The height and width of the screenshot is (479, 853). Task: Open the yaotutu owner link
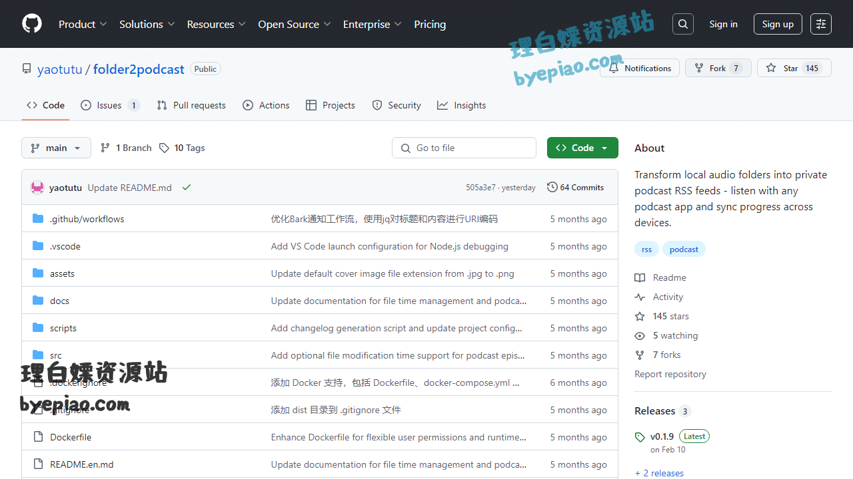[x=59, y=69]
